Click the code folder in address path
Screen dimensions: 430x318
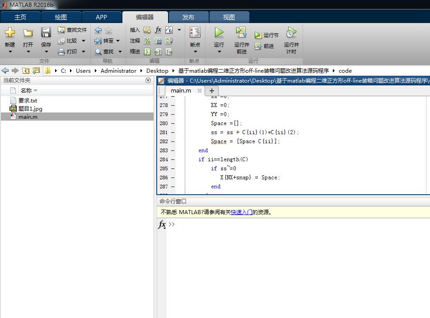[x=345, y=71]
